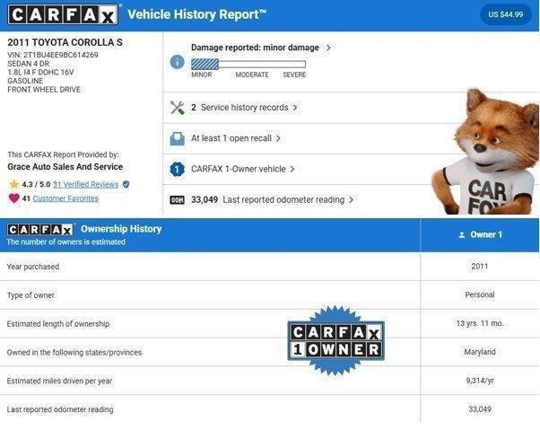The image size is (540, 439).
Task: Click the Estimated miles driven per year label
Action: [x=59, y=382]
